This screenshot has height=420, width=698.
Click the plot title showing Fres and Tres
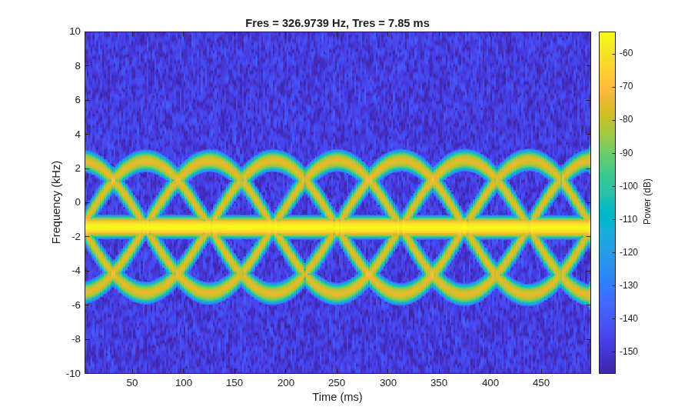[x=337, y=23]
